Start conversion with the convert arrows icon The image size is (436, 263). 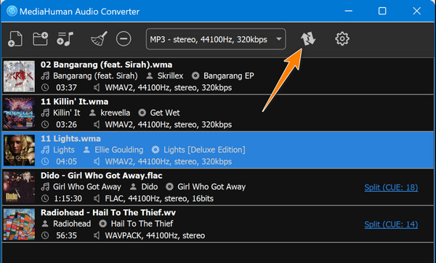(308, 39)
